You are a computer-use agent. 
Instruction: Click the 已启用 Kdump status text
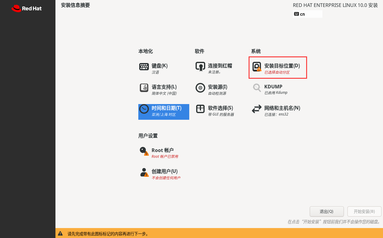click(x=276, y=93)
